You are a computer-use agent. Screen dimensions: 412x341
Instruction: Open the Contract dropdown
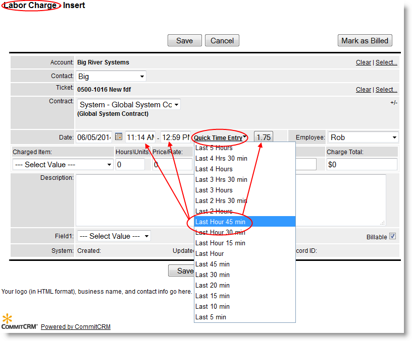click(129, 105)
